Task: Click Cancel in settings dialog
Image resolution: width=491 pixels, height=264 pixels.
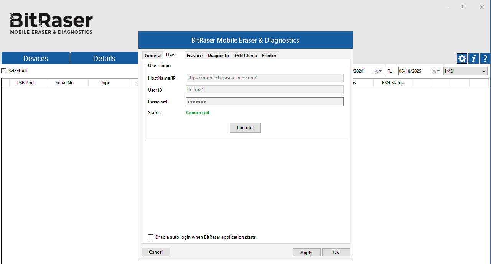Action: (156, 252)
